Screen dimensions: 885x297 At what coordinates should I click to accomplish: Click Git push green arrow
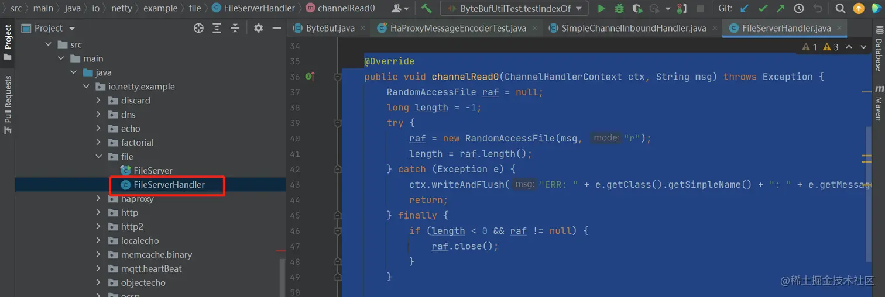(x=781, y=8)
